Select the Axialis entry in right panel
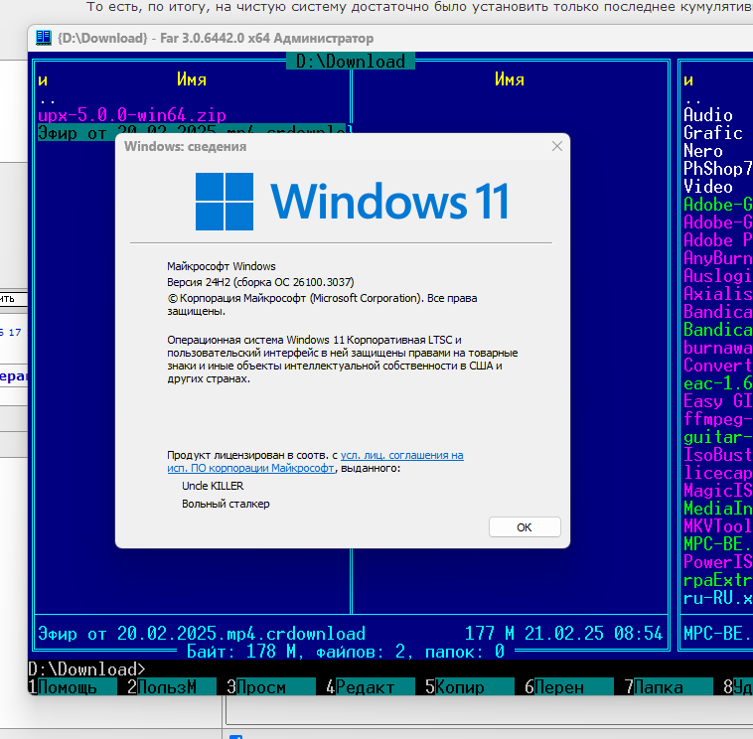The image size is (753, 739). click(717, 294)
